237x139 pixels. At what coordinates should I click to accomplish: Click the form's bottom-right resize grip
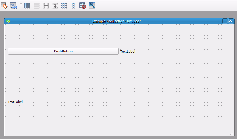click(x=232, y=133)
